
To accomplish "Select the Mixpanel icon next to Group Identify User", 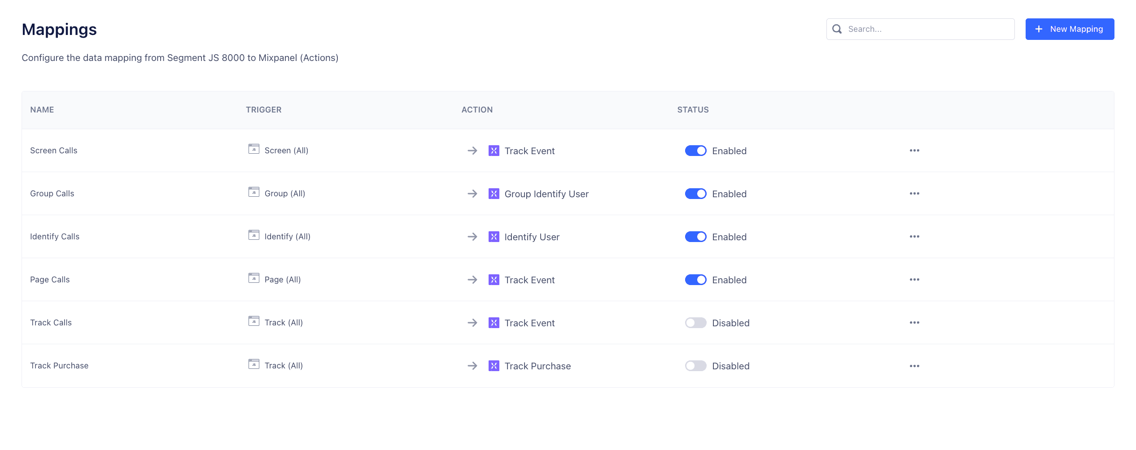I will (x=494, y=194).
